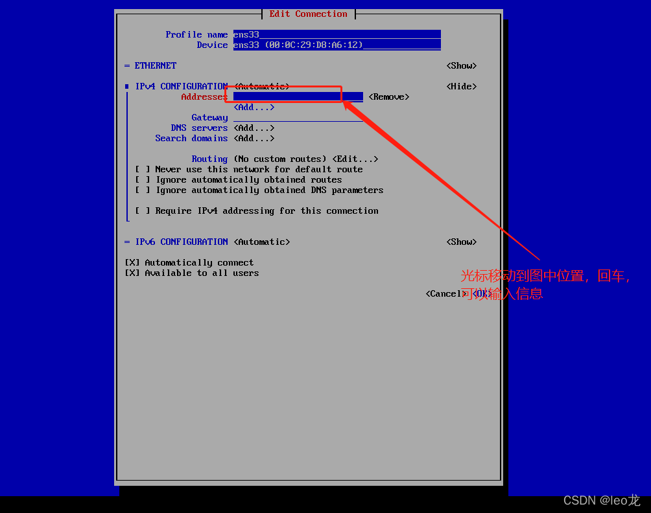Focus the IPv4 Addresses input field
Screen dimensions: 651x513
click(x=298, y=97)
